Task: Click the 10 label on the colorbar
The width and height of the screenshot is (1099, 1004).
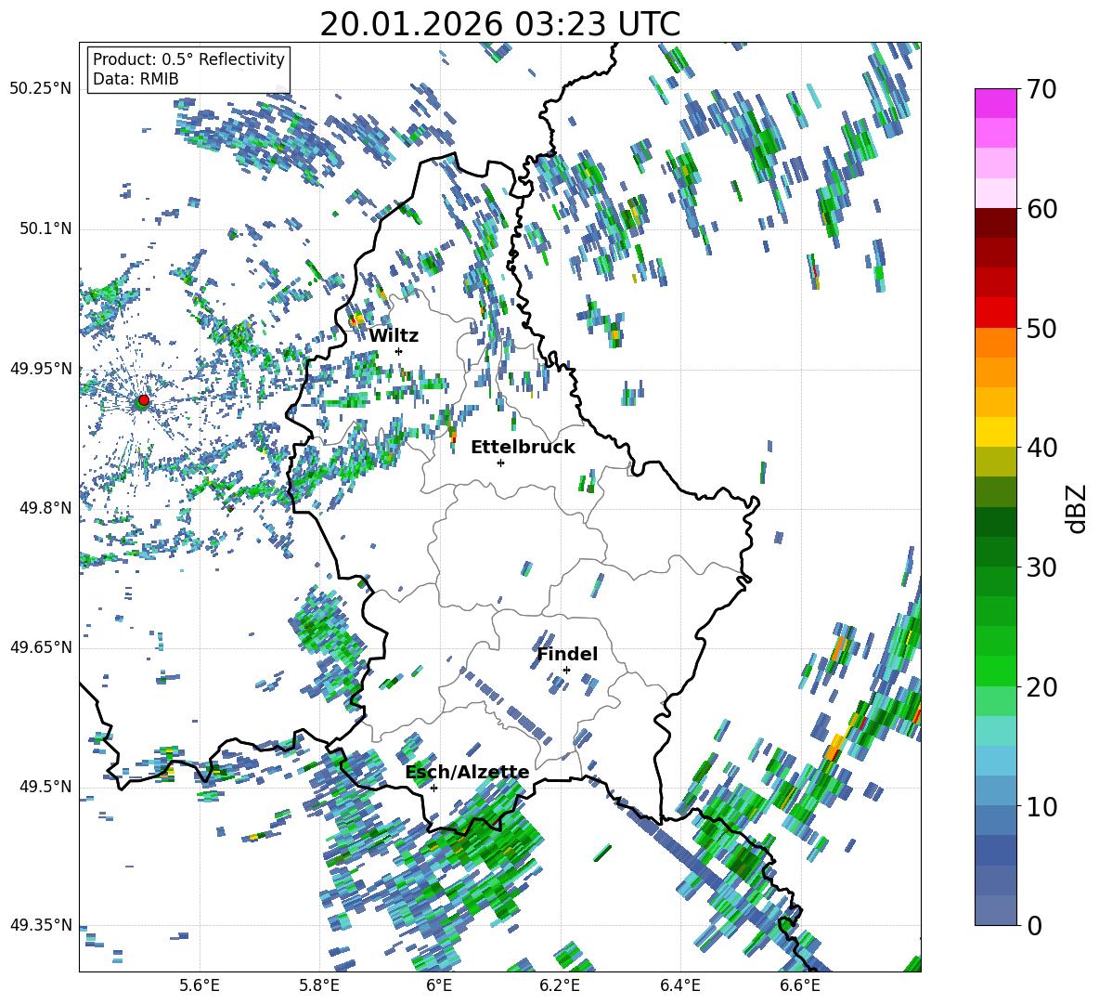Action: (x=1041, y=806)
